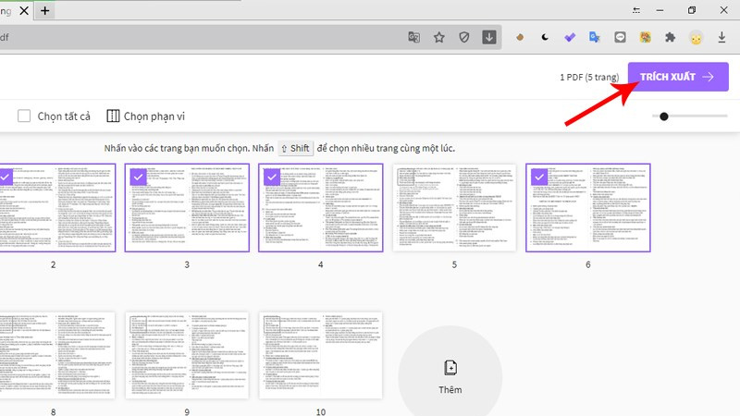This screenshot has width=740, height=416.
Task: Open the LINE chat extension icon
Action: [x=620, y=37]
